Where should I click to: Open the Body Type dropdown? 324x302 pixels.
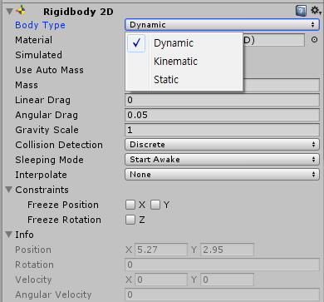pos(222,25)
